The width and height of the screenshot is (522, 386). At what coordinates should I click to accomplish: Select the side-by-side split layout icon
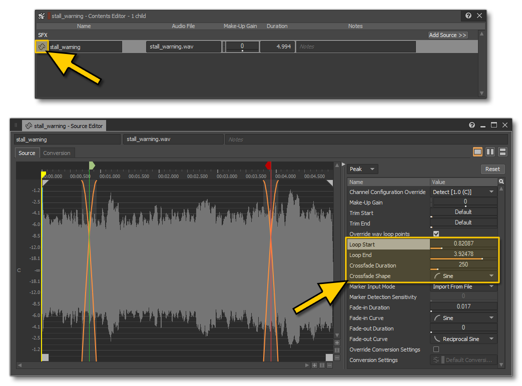pos(490,151)
